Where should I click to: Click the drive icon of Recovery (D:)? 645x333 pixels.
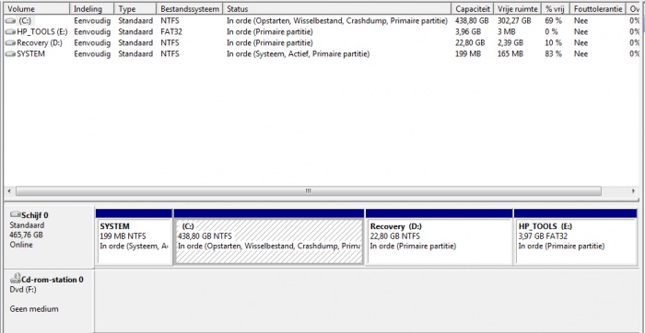11,42
